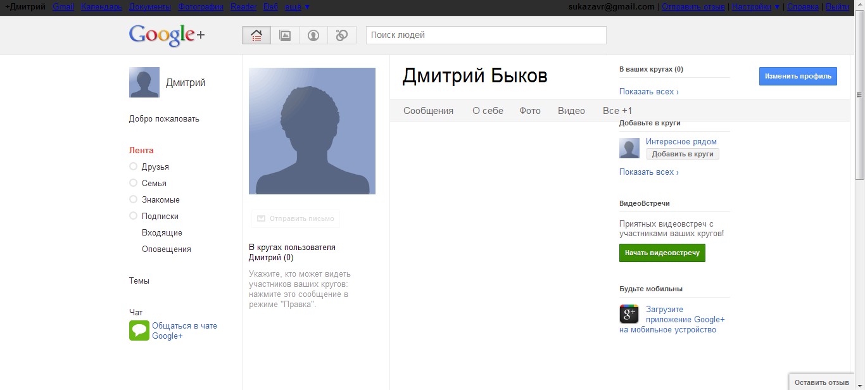865x390 pixels.
Task: Switch to the Фото tab
Action: [530, 111]
